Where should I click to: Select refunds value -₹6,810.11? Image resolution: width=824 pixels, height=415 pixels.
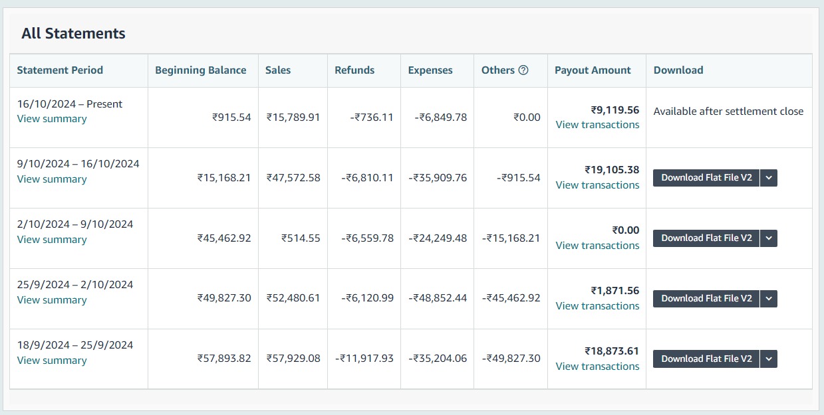coord(367,177)
